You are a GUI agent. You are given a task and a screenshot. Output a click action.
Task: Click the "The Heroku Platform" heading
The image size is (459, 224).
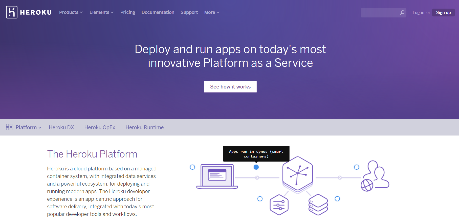92,154
